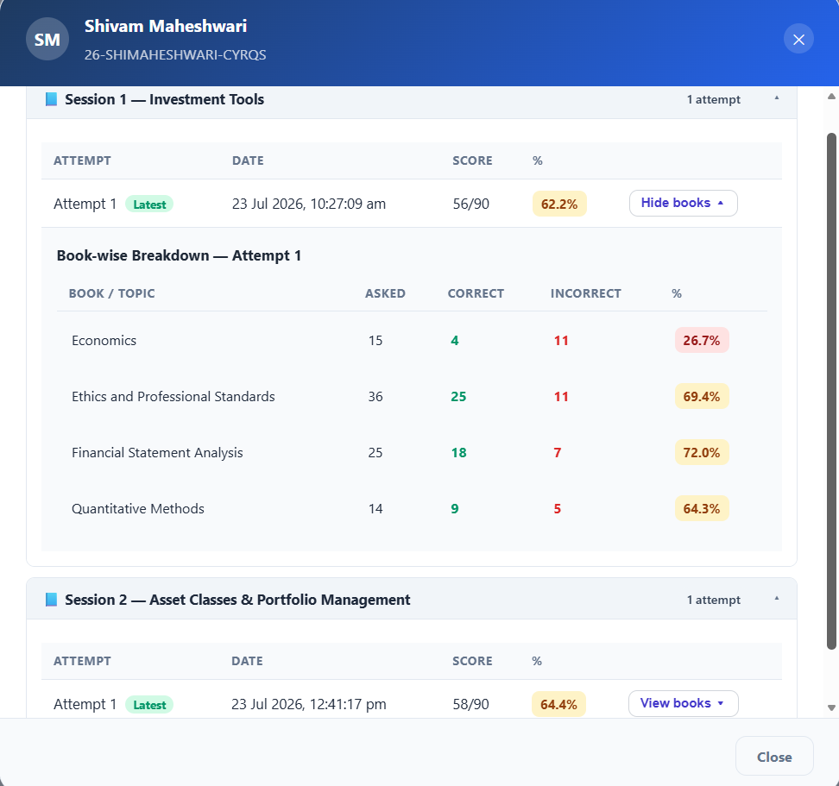Image resolution: width=839 pixels, height=786 pixels.
Task: Click Ethics correct count 25
Action: tap(458, 397)
